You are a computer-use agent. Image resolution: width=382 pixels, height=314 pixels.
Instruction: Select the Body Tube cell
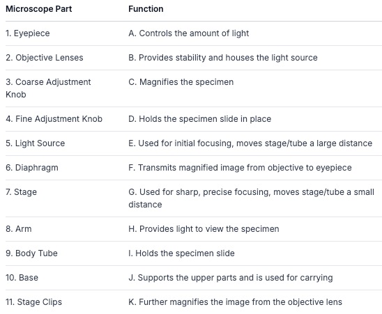(31, 253)
